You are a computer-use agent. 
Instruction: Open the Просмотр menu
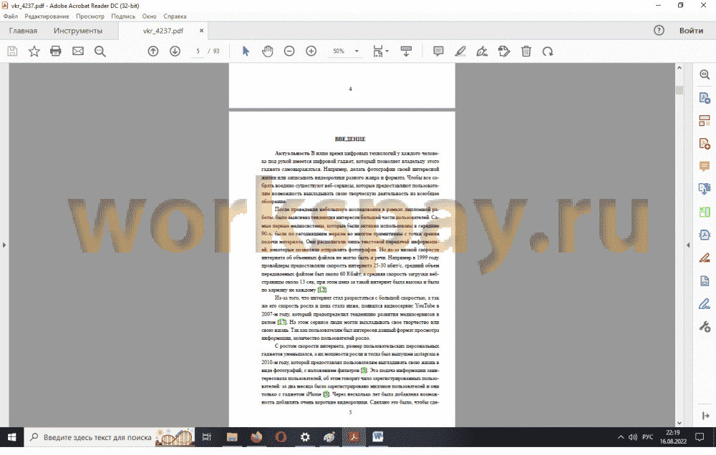click(x=90, y=16)
